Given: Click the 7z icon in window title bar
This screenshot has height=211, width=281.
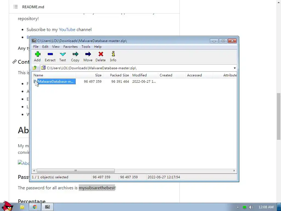Looking at the screenshot, I should [x=34, y=41].
